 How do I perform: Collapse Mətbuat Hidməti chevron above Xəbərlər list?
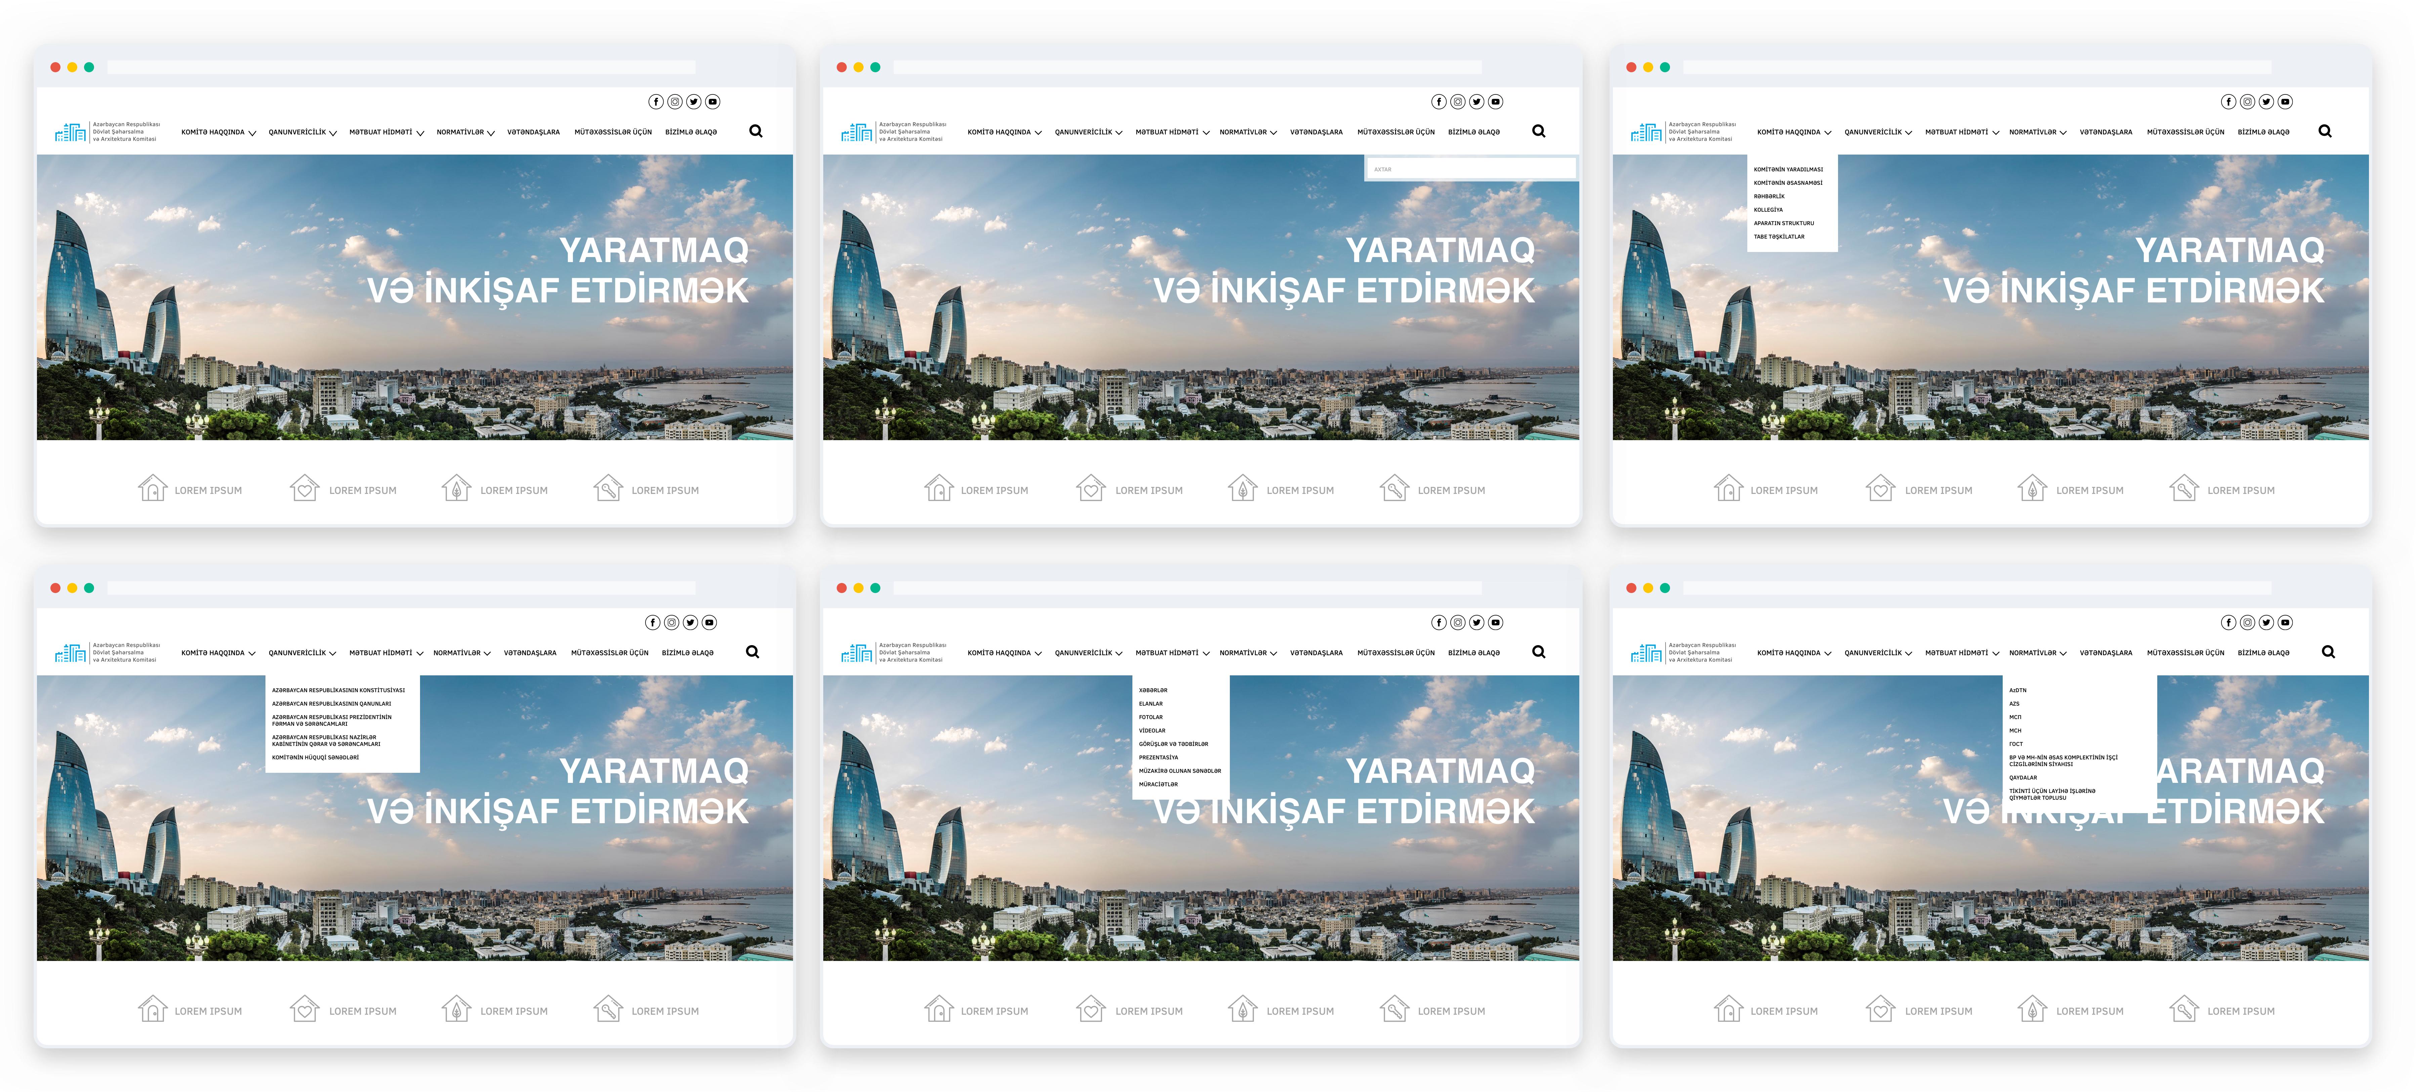tap(1205, 654)
